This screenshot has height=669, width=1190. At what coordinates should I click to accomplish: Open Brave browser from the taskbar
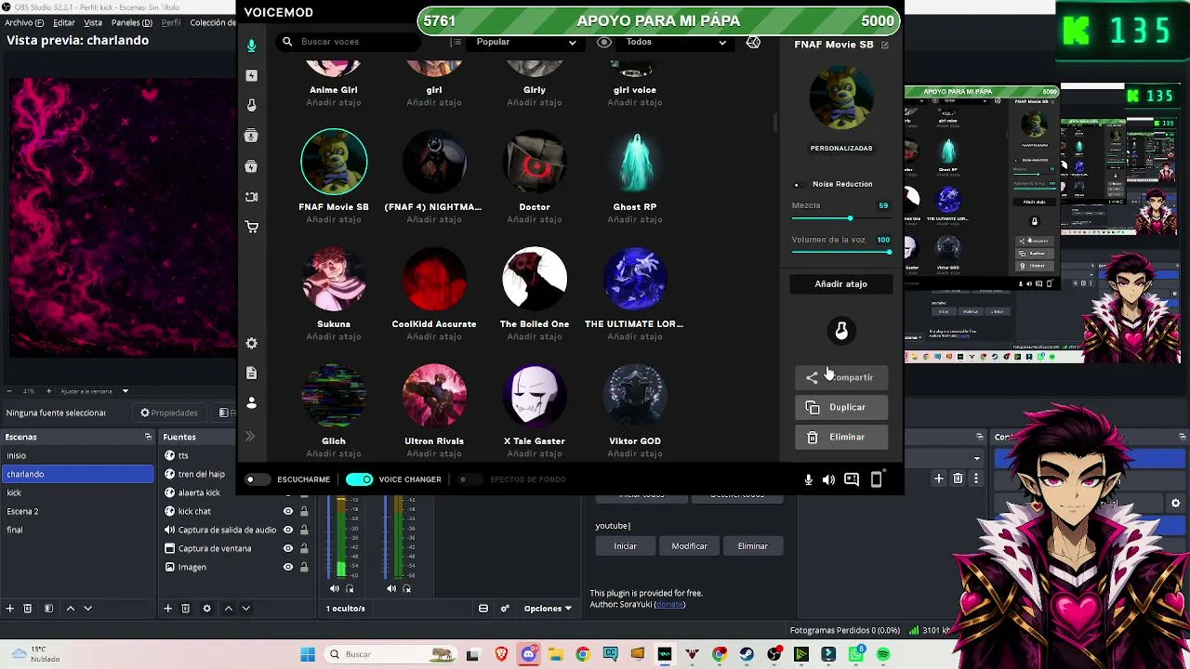pyautogui.click(x=501, y=654)
